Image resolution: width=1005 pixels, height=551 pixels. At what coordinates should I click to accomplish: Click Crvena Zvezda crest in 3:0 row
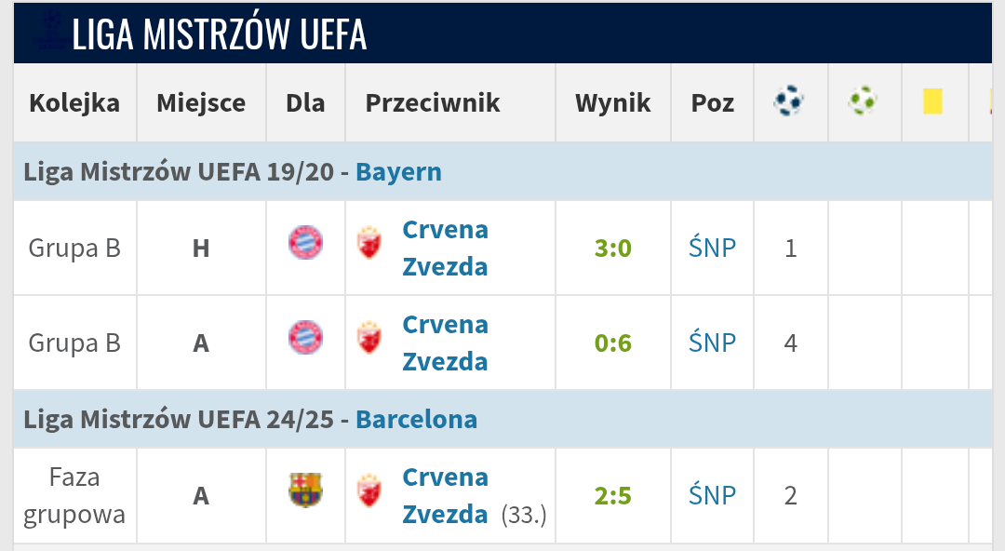[369, 244]
